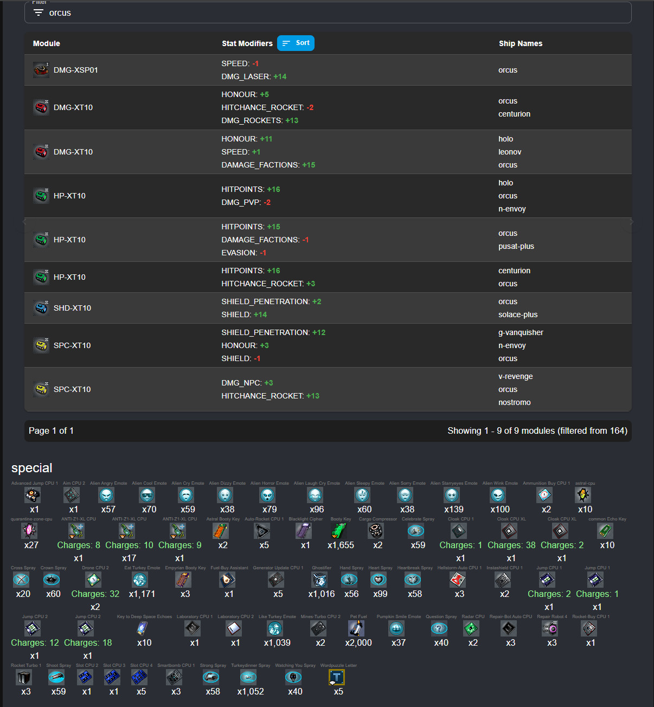The height and width of the screenshot is (707, 654).
Task: Click the Astral Booty Key icon
Action: click(221, 531)
